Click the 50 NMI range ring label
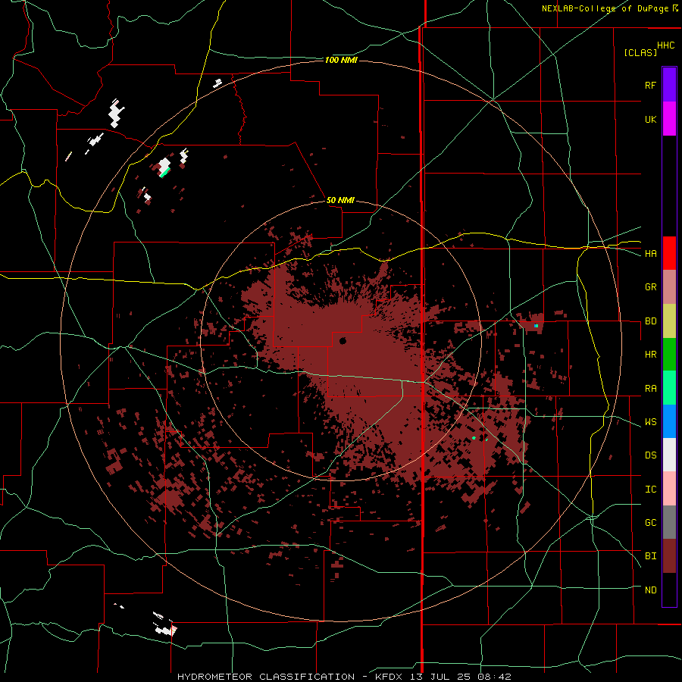The width and height of the screenshot is (682, 682). pos(340,200)
